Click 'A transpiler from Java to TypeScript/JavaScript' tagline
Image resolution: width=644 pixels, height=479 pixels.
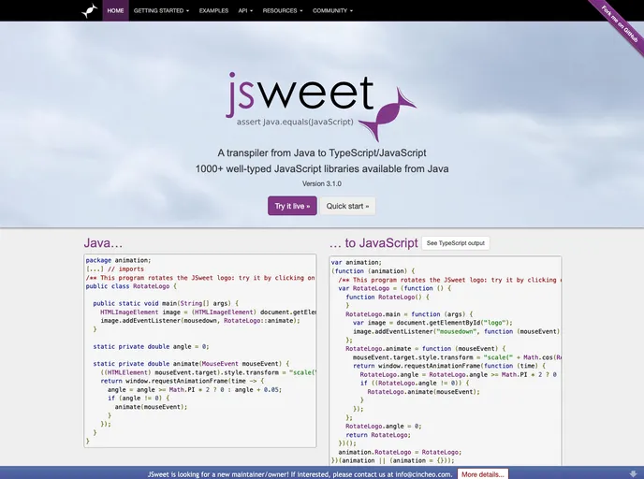[322, 152]
